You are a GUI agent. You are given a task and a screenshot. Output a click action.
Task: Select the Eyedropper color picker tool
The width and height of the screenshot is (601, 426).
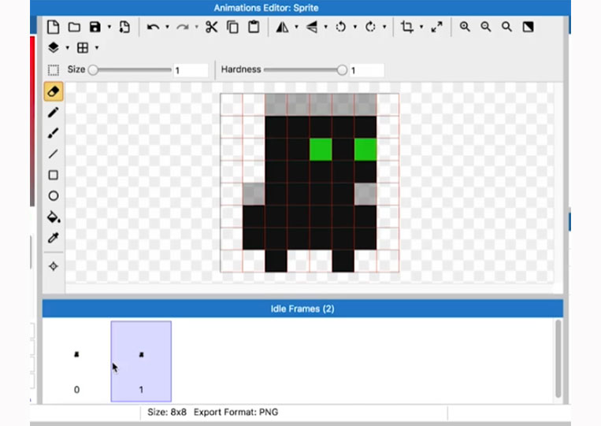pos(54,238)
